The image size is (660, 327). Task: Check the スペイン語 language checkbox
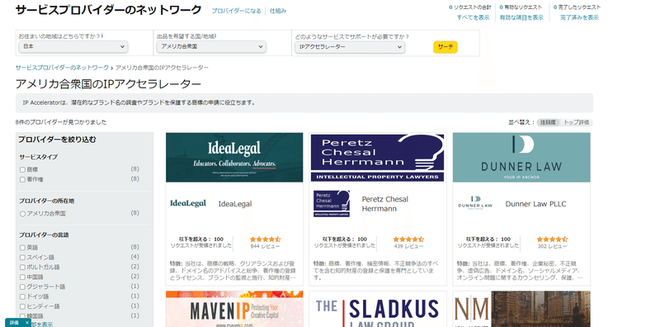[x=22, y=257]
